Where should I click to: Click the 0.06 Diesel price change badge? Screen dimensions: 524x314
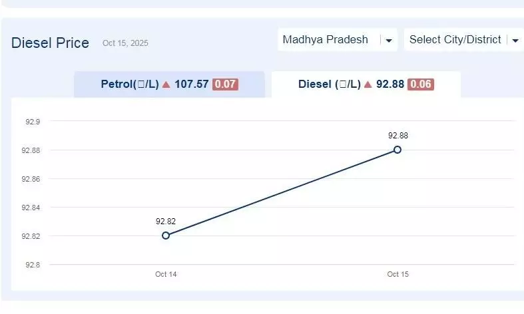click(x=420, y=84)
